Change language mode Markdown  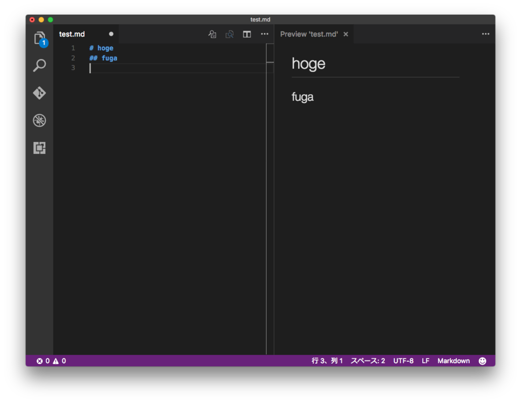click(x=453, y=361)
